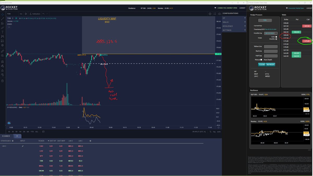Click the TXN symbol search box
This screenshot has width=313, height=176.
12,14
